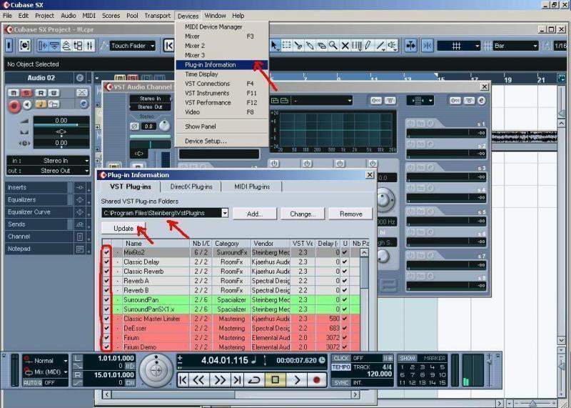Mute track Audio 02 with M button
Image resolution: width=571 pixels, height=408 pixels.
13,93
